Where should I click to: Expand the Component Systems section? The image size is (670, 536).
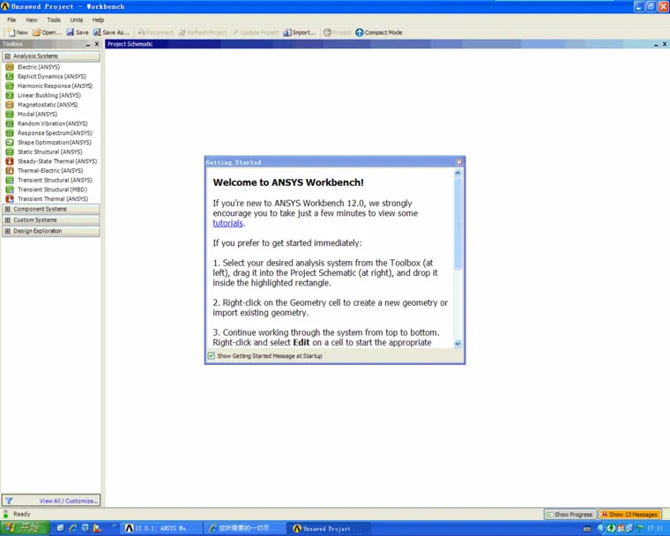click(8, 209)
